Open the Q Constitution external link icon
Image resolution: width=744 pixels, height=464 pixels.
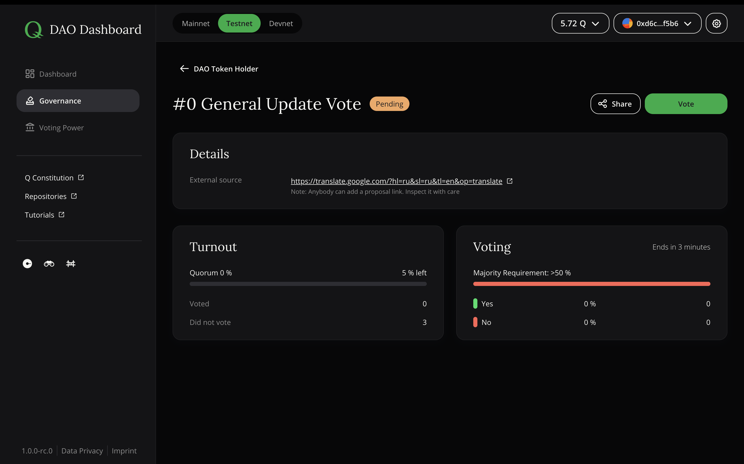pos(81,177)
